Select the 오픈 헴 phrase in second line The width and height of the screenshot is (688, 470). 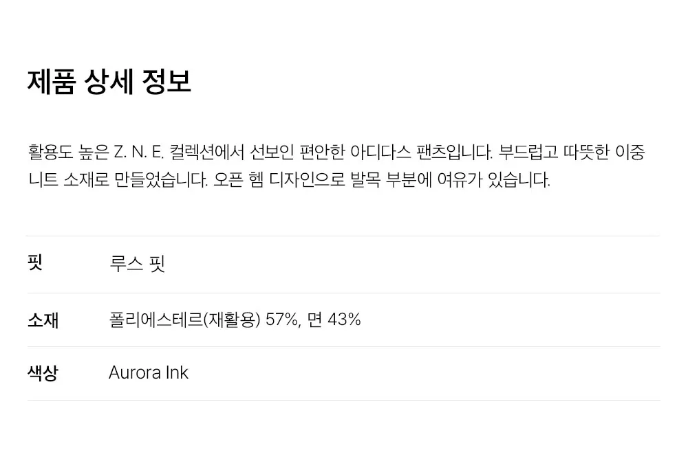238,179
